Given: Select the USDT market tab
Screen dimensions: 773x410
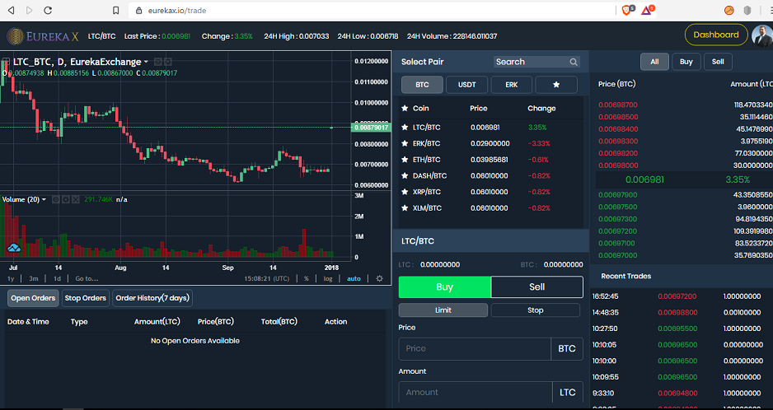Looking at the screenshot, I should point(467,85).
